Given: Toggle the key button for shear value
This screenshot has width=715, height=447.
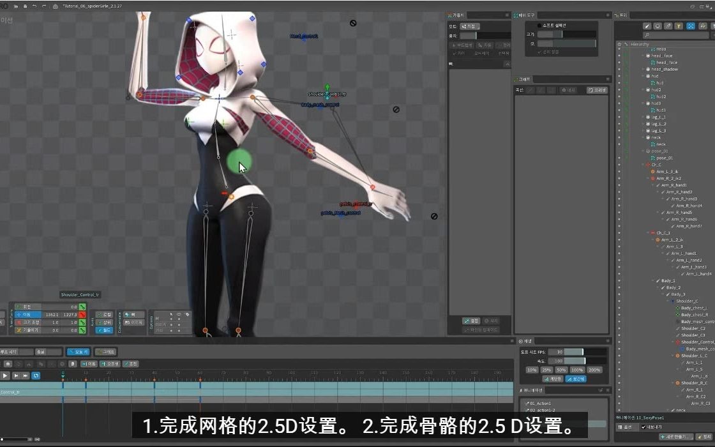Looking at the screenshot, I should [82, 330].
